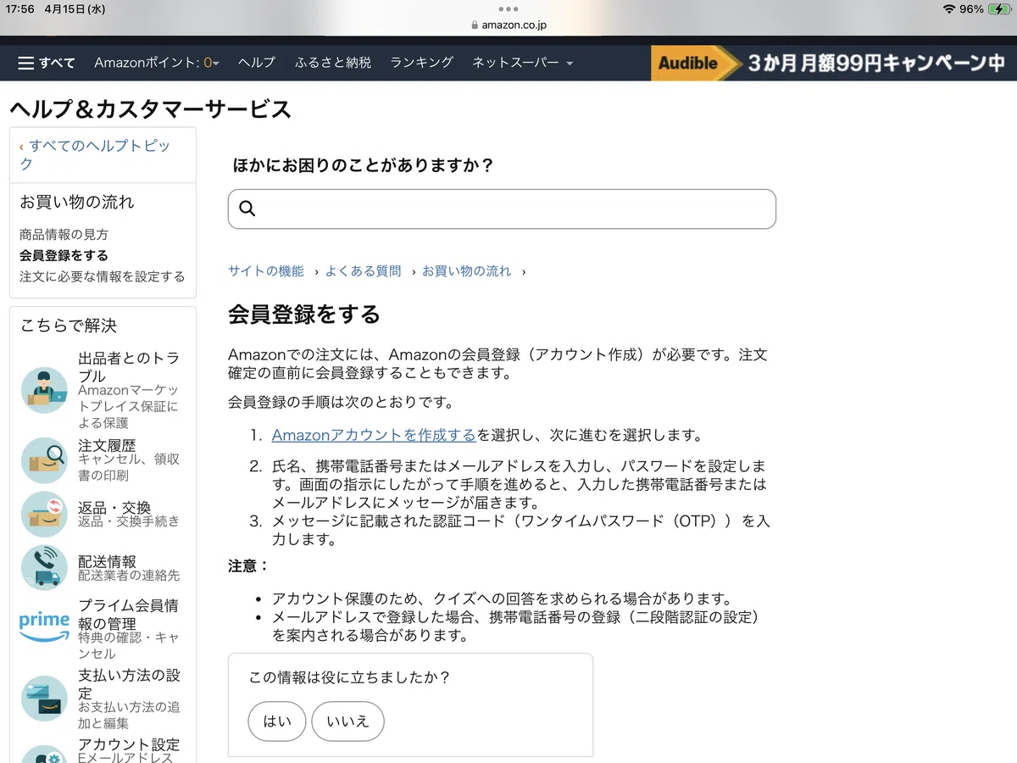
Task: Open 注文に必要な情報を設定する sidebar link
Action: pyautogui.click(x=102, y=276)
